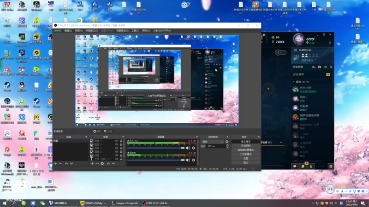Click the 滤镜 filters button above the scenes panel
Image resolution: width=369 pixels, height=207 pixels.
click(x=108, y=132)
